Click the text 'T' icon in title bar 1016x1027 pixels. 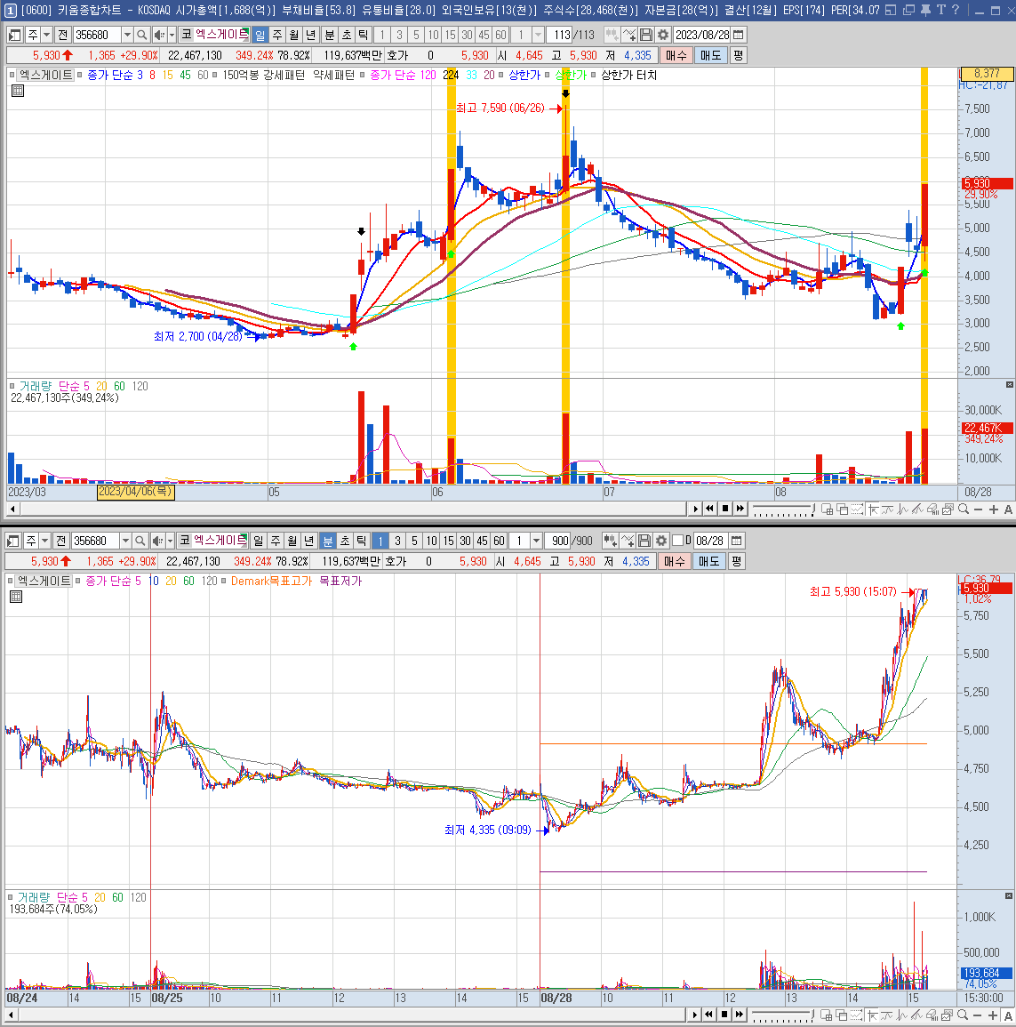click(940, 10)
